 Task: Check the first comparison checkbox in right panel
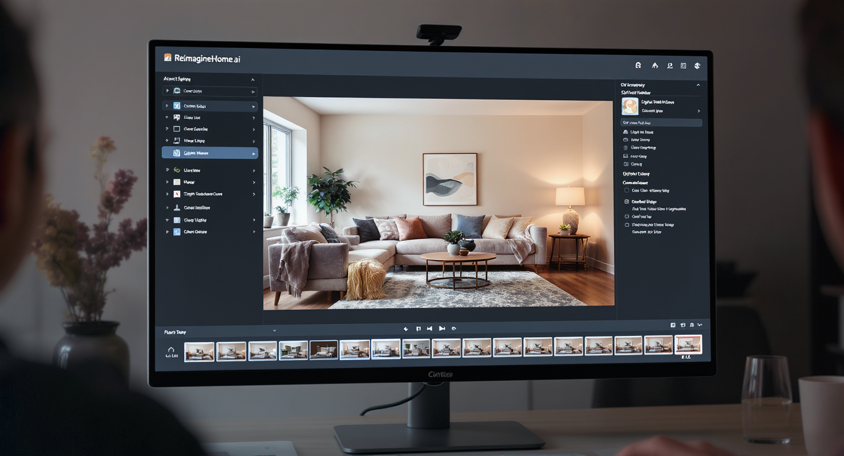tap(627, 190)
